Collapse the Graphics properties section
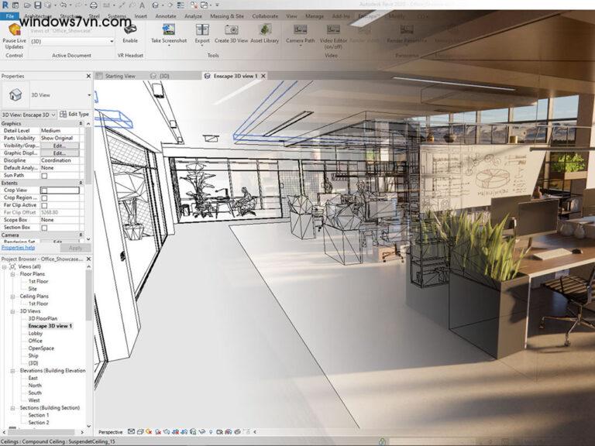Image resolution: width=595 pixels, height=446 pixels. tap(81, 124)
